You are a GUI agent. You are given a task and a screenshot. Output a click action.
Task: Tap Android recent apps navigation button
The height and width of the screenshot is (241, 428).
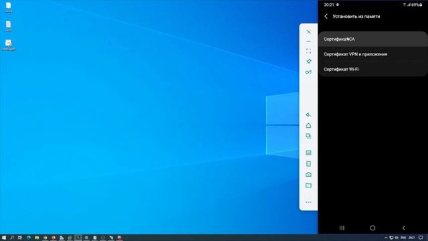coord(342,228)
